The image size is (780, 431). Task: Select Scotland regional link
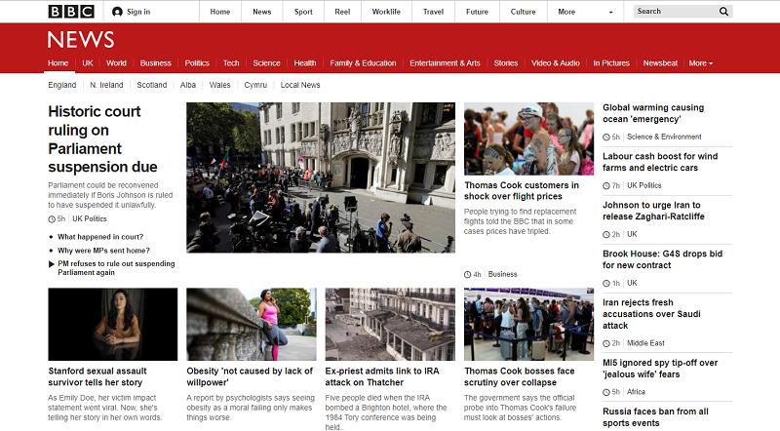(152, 85)
